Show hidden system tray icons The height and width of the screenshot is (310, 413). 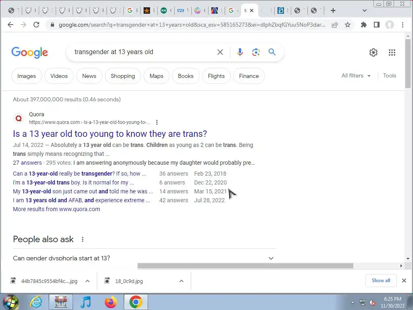(x=353, y=303)
